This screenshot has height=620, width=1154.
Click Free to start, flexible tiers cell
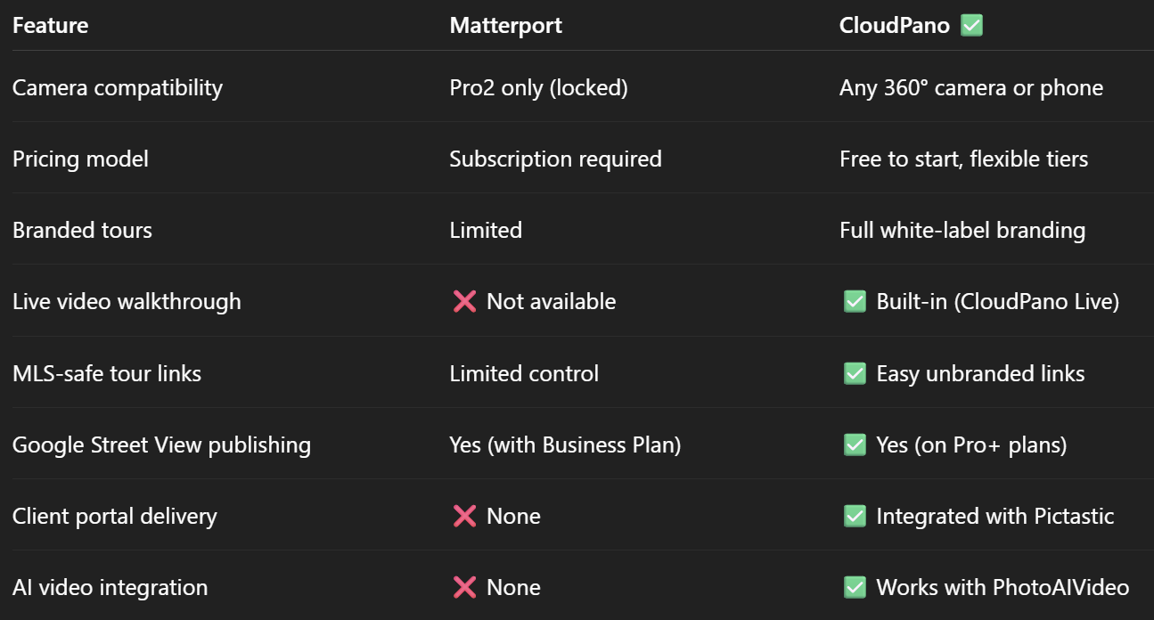(964, 159)
